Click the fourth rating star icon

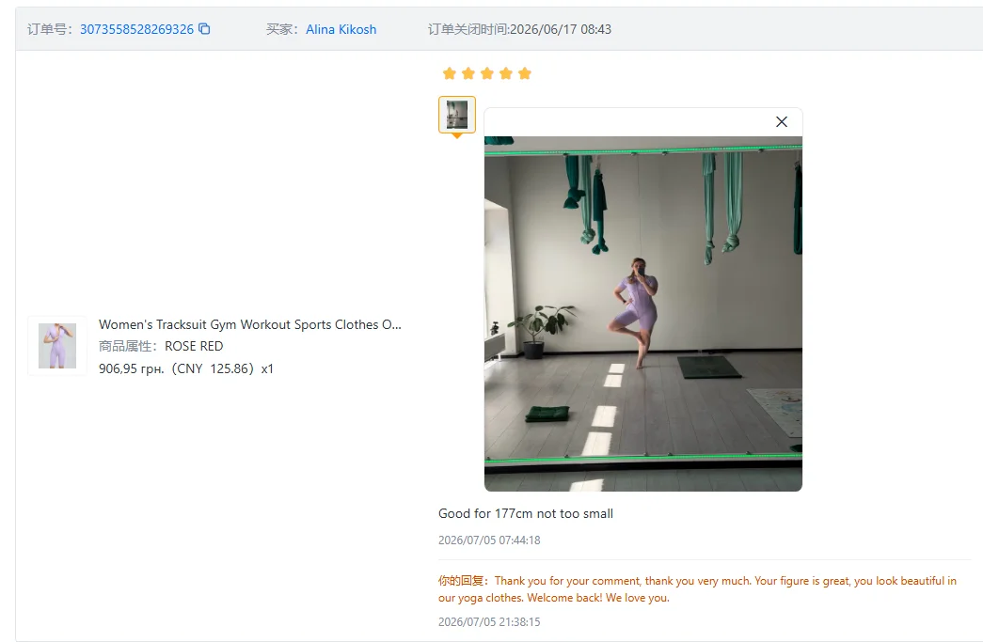coord(506,74)
